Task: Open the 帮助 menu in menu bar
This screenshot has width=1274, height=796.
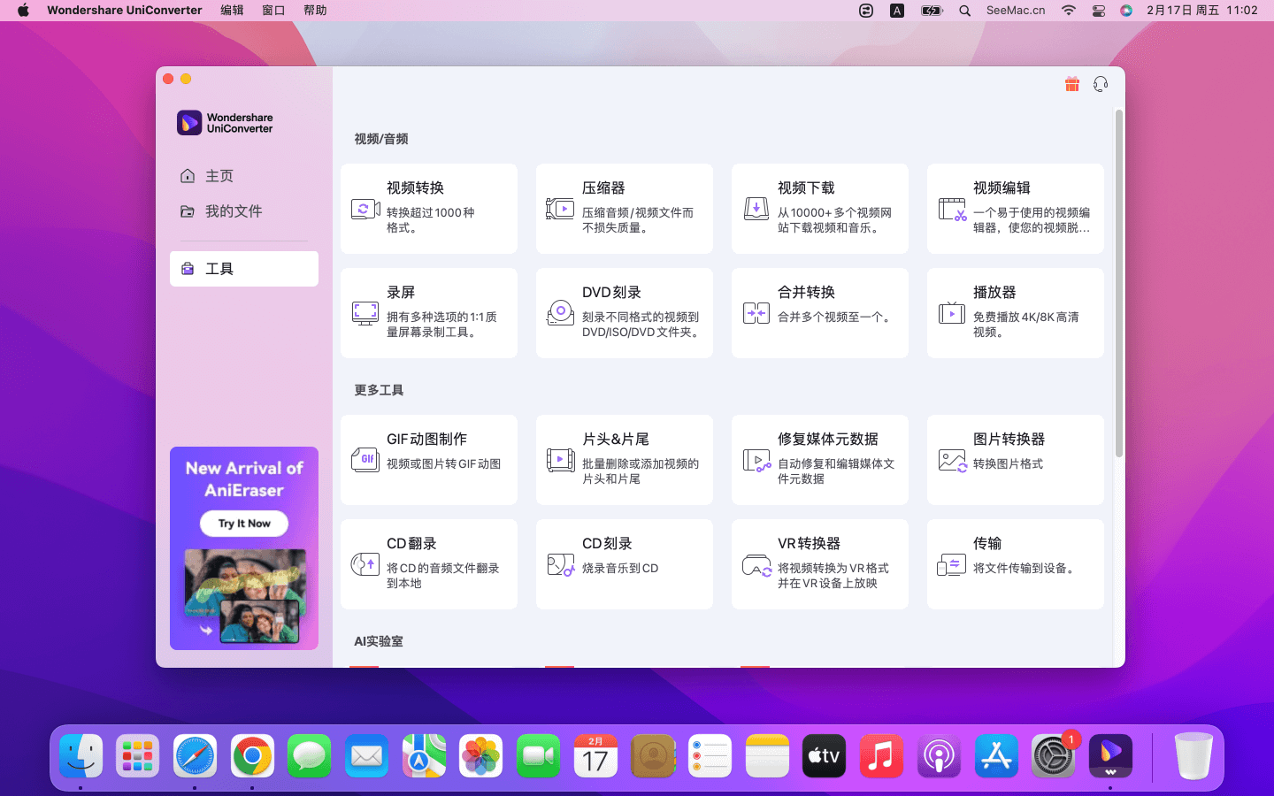Action: [315, 11]
